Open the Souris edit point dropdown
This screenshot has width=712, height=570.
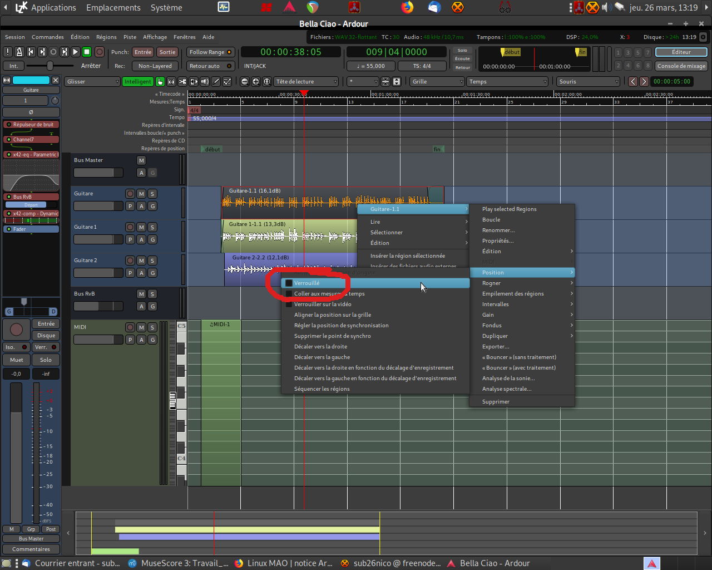588,81
